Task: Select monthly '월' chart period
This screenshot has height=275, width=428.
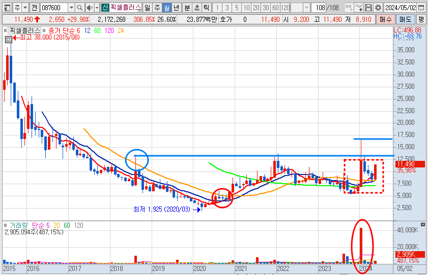Action: (167, 8)
